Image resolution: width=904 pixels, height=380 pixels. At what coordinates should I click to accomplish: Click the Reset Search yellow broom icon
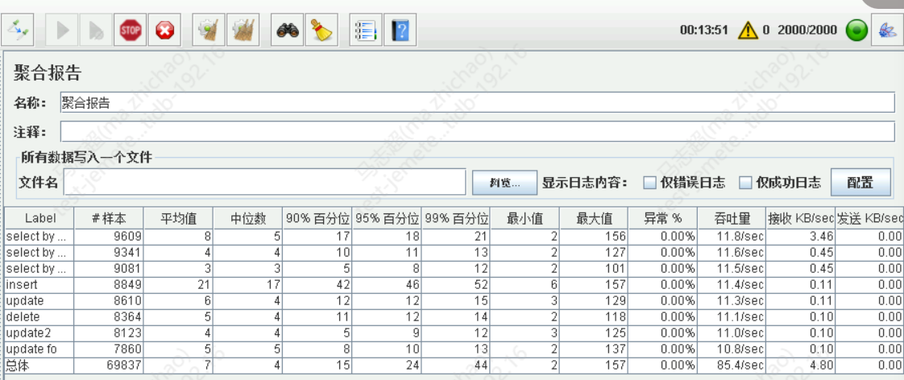click(321, 30)
